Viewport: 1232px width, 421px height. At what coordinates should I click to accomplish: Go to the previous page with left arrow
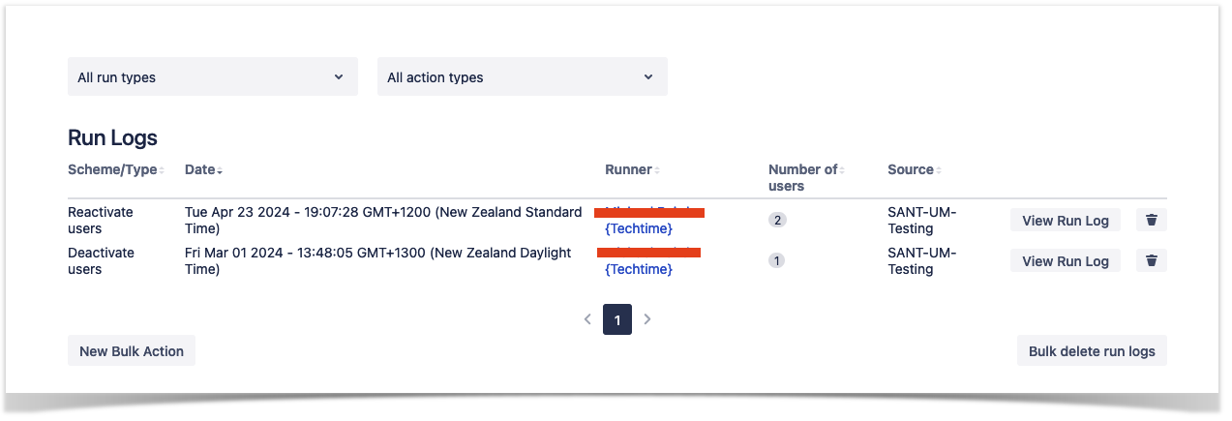[587, 319]
